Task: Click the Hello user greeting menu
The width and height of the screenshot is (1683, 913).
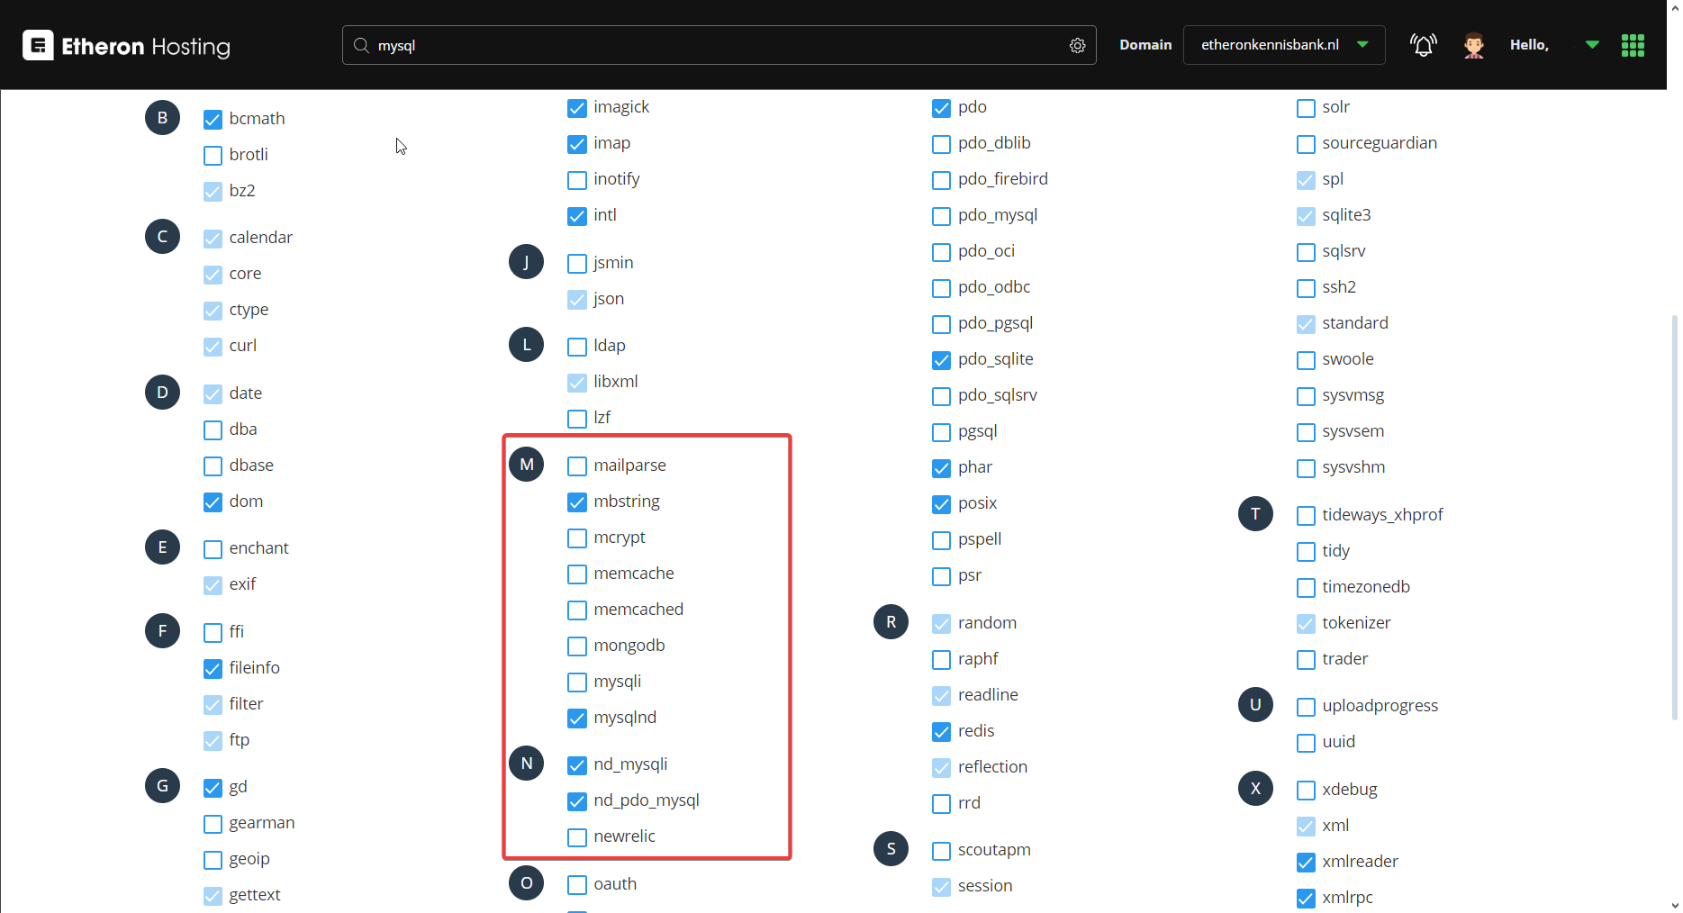Action: click(1529, 45)
